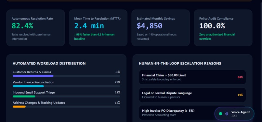Click the 38% workload percentage
Image resolution: width=262 pixels, height=122 pixels.
tap(117, 72)
